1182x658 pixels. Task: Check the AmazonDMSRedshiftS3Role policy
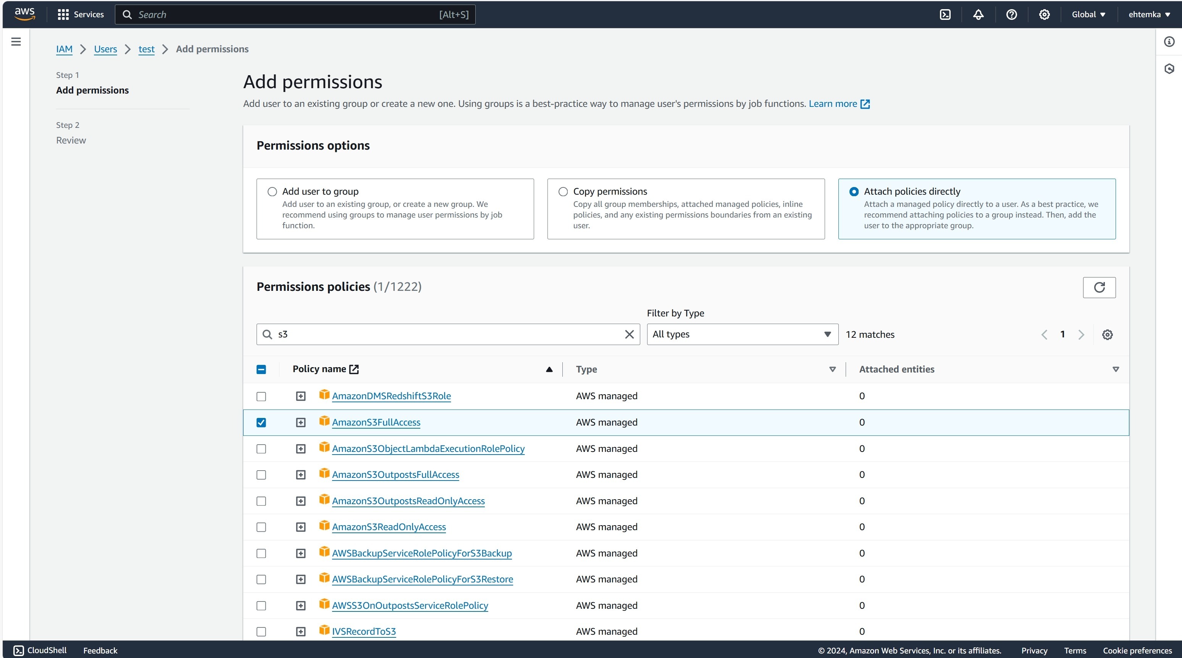pyautogui.click(x=261, y=397)
